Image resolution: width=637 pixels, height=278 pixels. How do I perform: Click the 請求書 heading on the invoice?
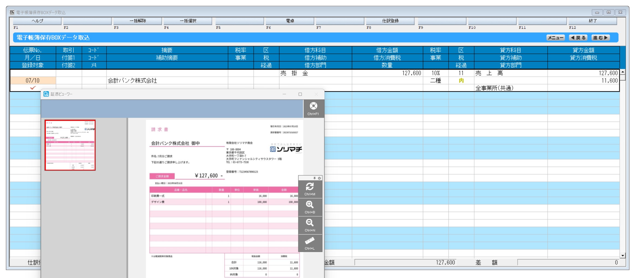click(x=160, y=129)
